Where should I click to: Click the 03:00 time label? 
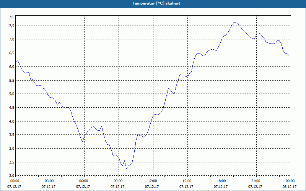[50, 181]
